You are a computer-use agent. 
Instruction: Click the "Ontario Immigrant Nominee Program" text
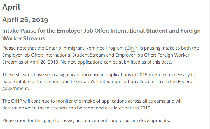pos(84,48)
